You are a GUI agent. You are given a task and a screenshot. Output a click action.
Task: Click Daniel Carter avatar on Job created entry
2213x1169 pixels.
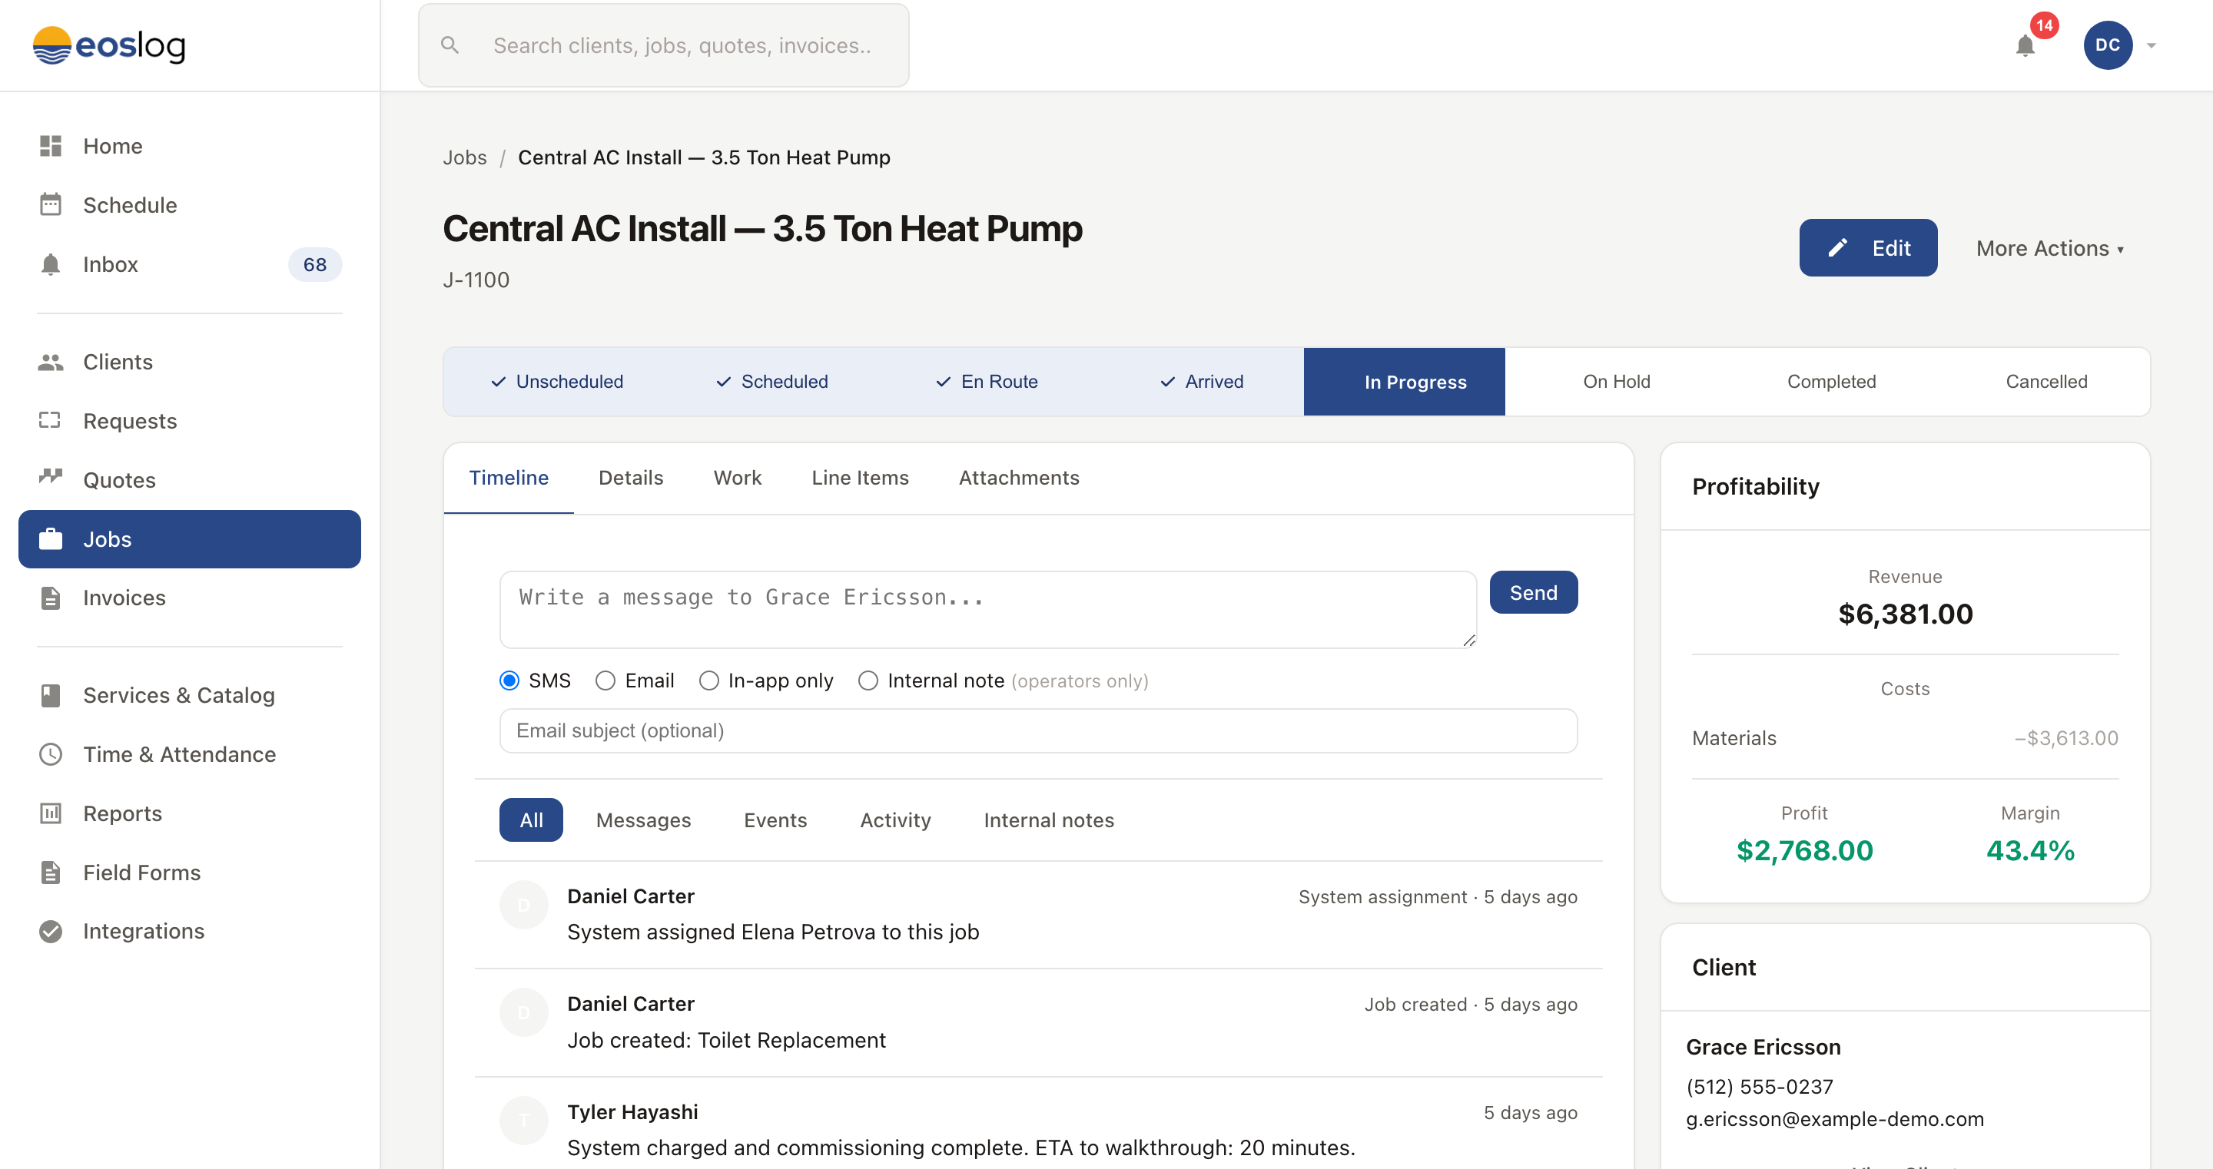(523, 1012)
